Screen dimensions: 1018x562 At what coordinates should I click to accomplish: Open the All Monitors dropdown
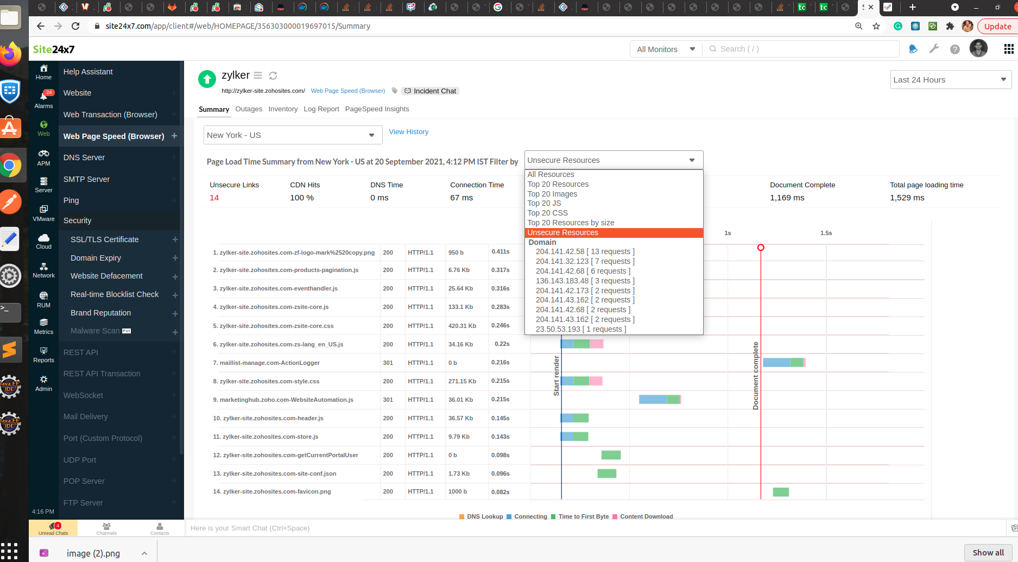666,49
